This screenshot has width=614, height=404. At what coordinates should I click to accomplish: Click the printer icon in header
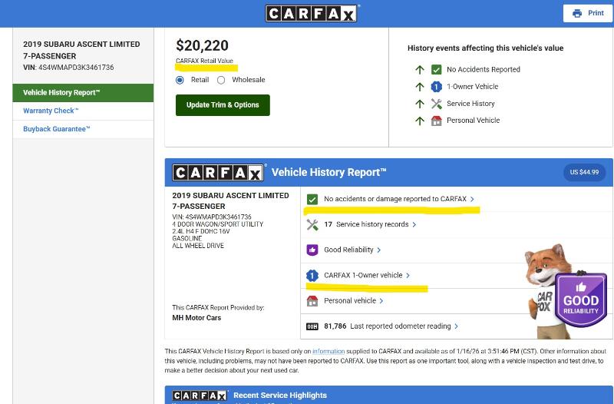click(577, 13)
